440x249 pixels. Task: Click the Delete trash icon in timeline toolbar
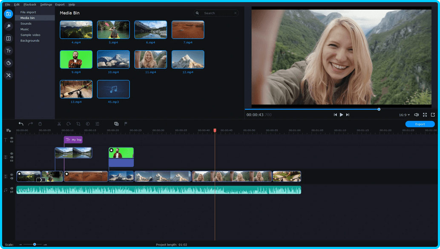pyautogui.click(x=40, y=124)
